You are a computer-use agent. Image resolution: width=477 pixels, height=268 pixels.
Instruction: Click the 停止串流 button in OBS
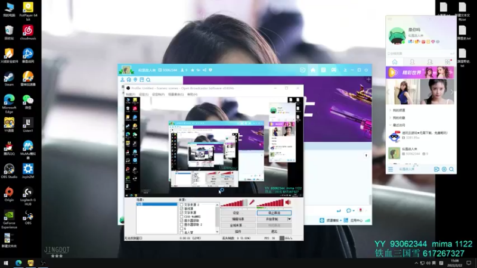tap(274, 213)
